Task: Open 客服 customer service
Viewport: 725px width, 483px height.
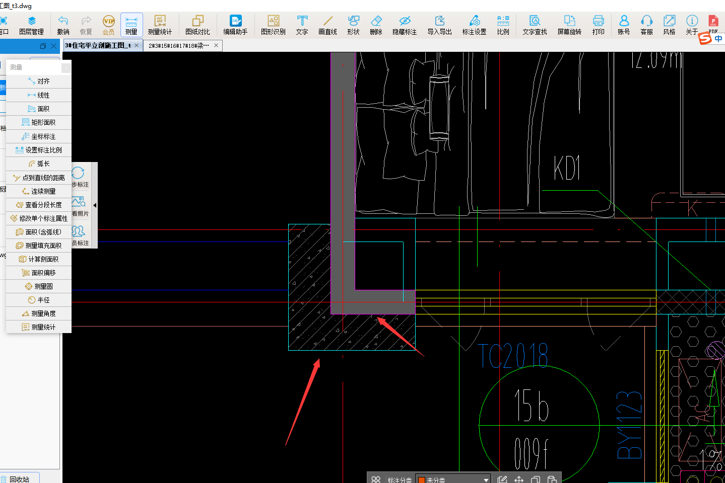Action: pyautogui.click(x=646, y=25)
